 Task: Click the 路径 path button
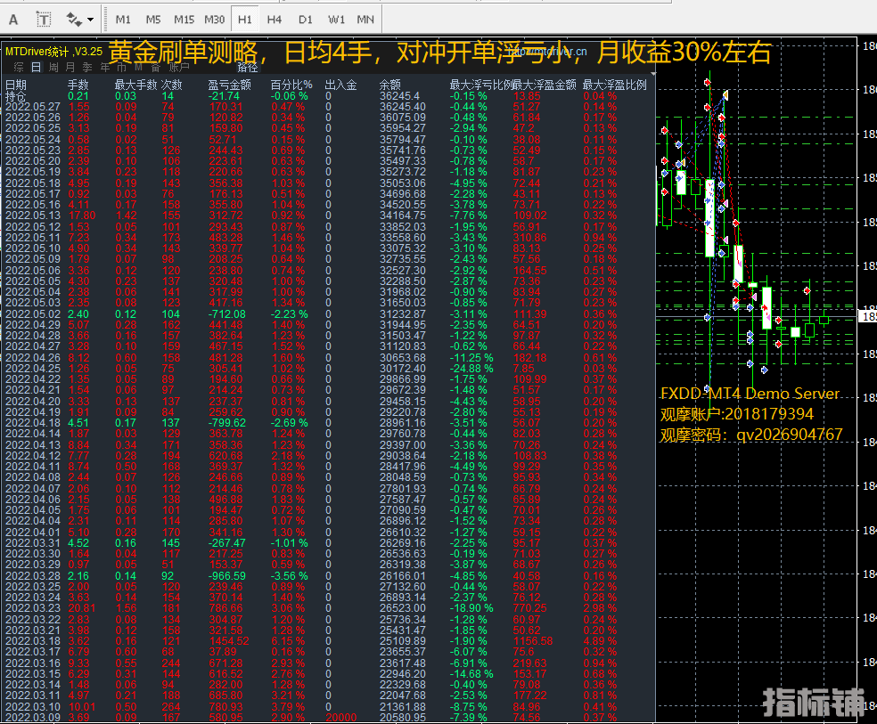[248, 67]
